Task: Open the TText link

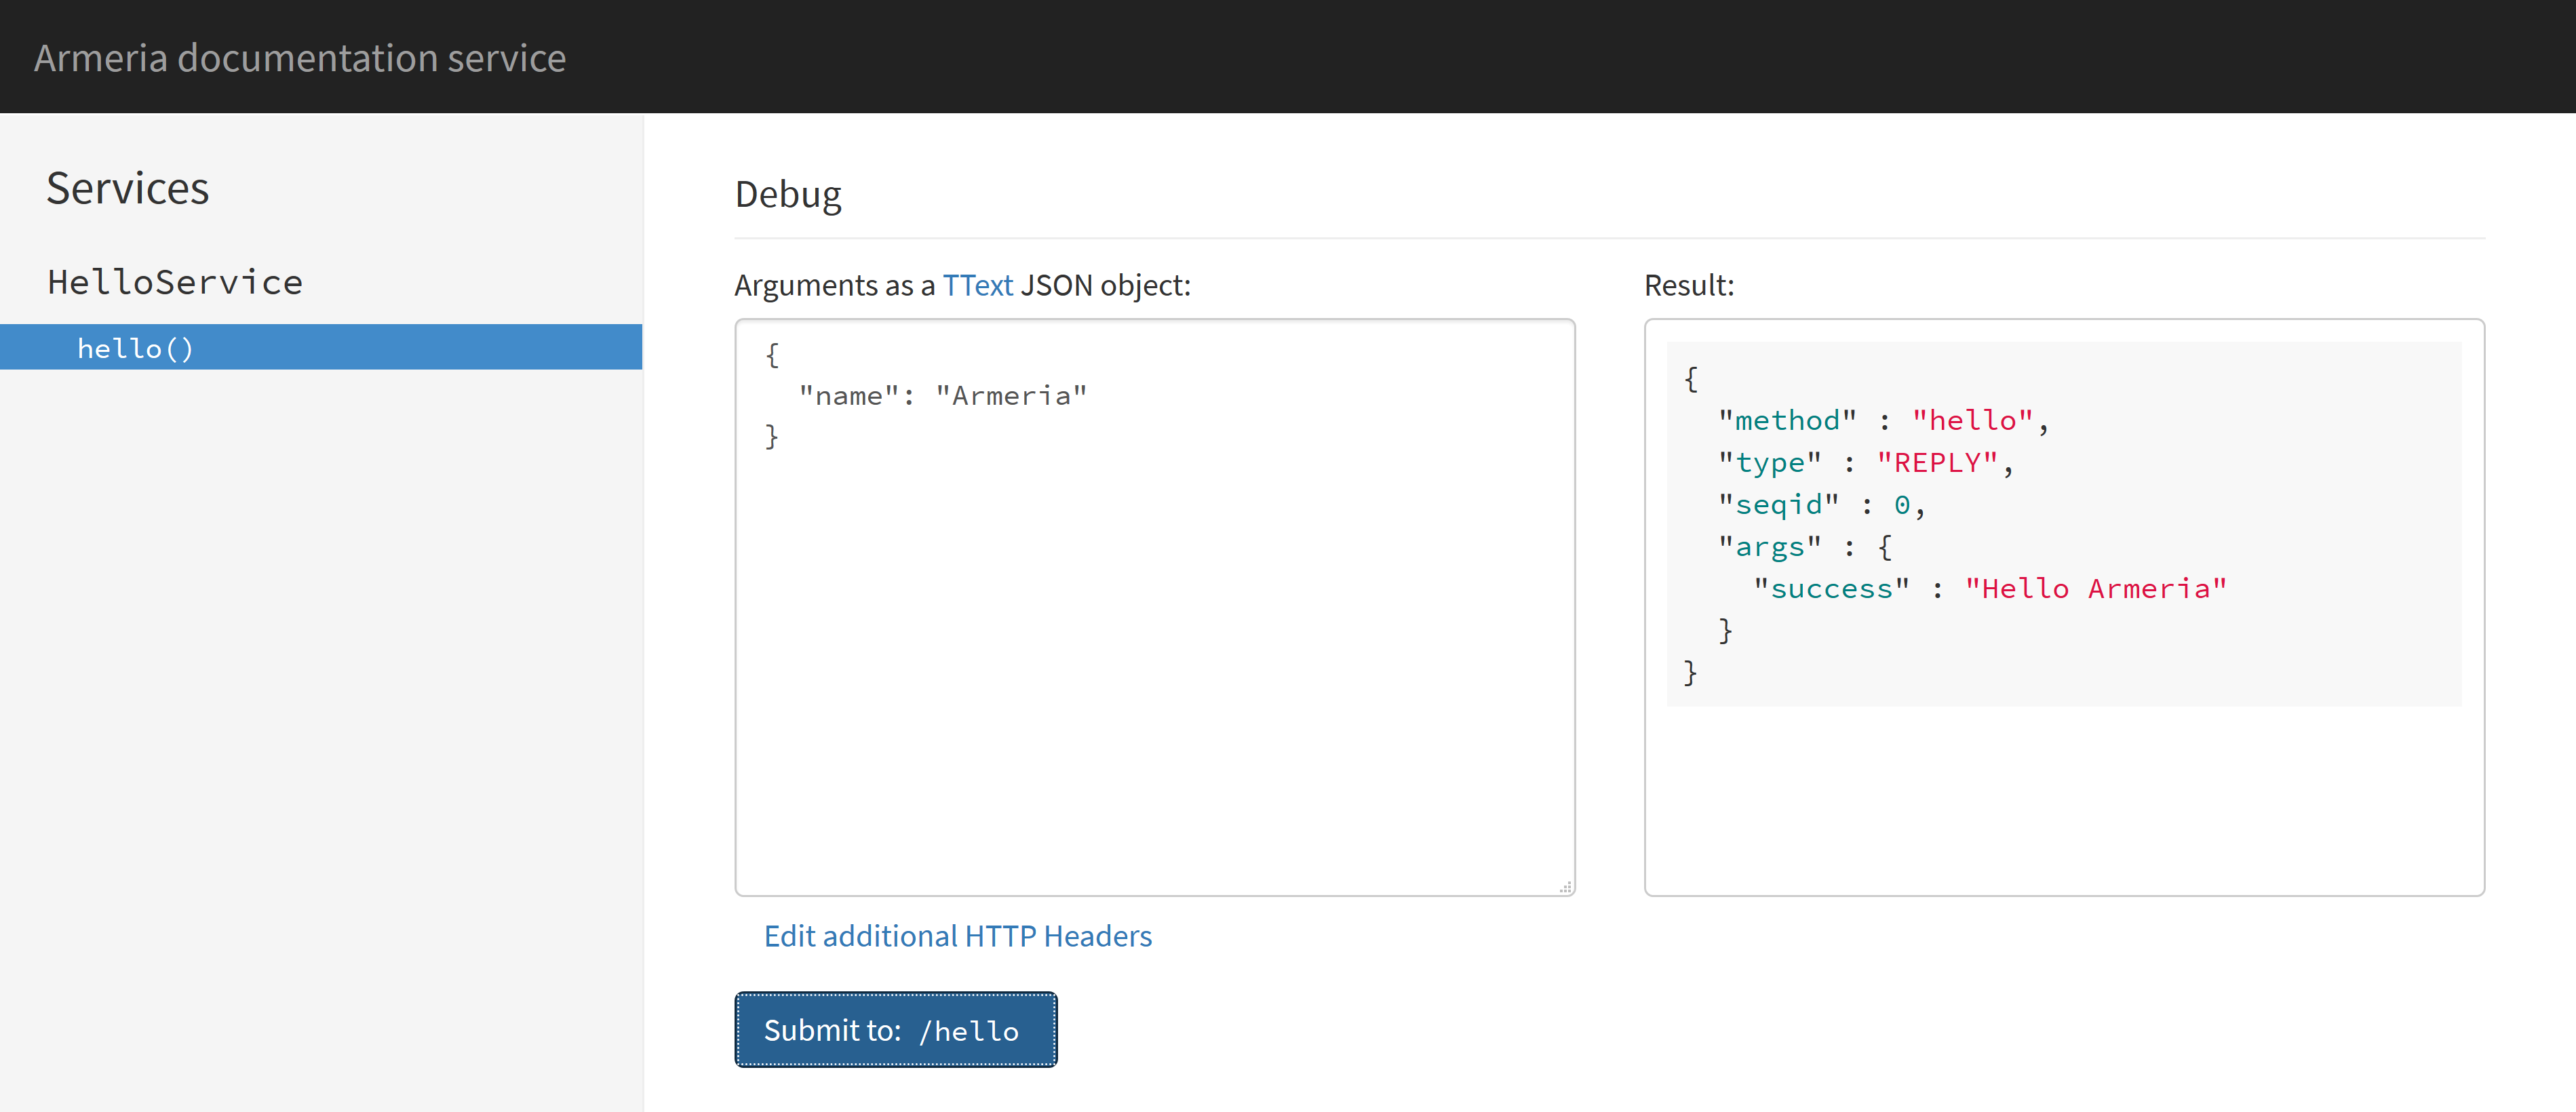Action: tap(977, 286)
